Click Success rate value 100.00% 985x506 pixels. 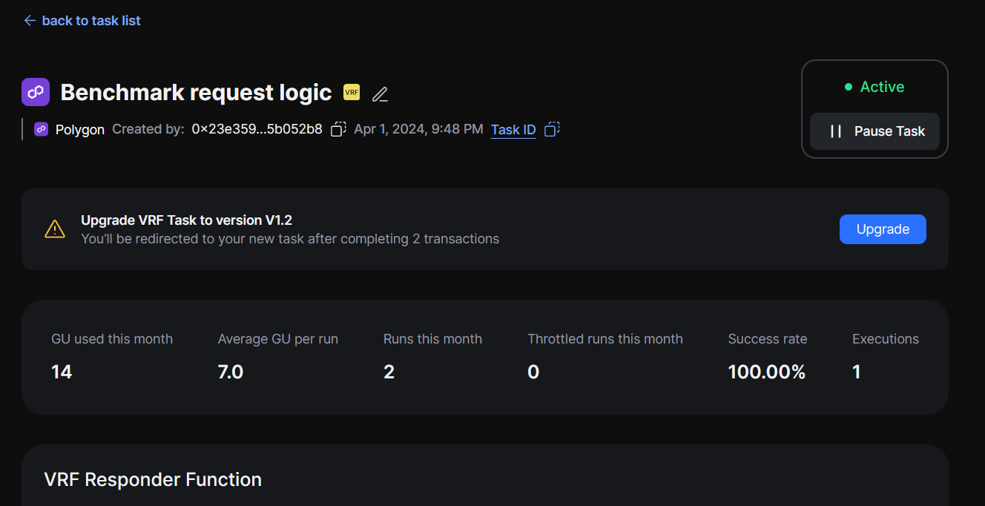point(767,372)
